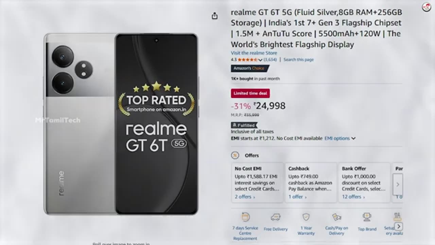
Task: Click the Cash/Pay on Delivery icon
Action: pyautogui.click(x=336, y=217)
